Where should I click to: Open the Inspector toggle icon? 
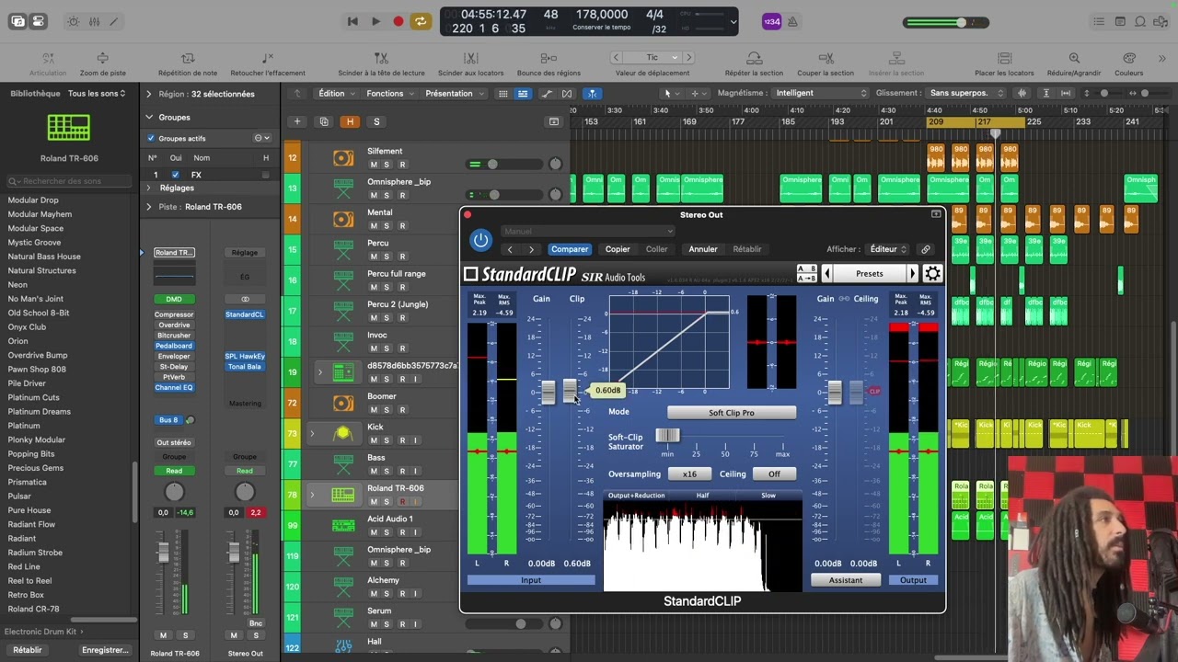pos(38,21)
